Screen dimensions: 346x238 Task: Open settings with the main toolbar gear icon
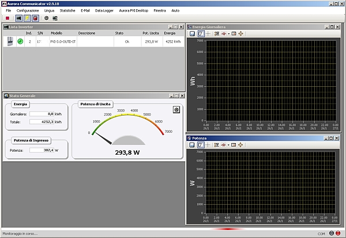point(46,18)
